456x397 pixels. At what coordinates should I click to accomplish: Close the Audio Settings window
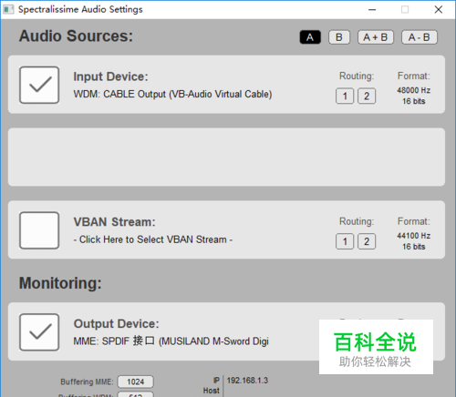click(439, 10)
